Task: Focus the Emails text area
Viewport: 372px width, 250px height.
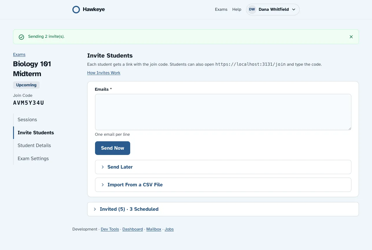Action: click(223, 112)
